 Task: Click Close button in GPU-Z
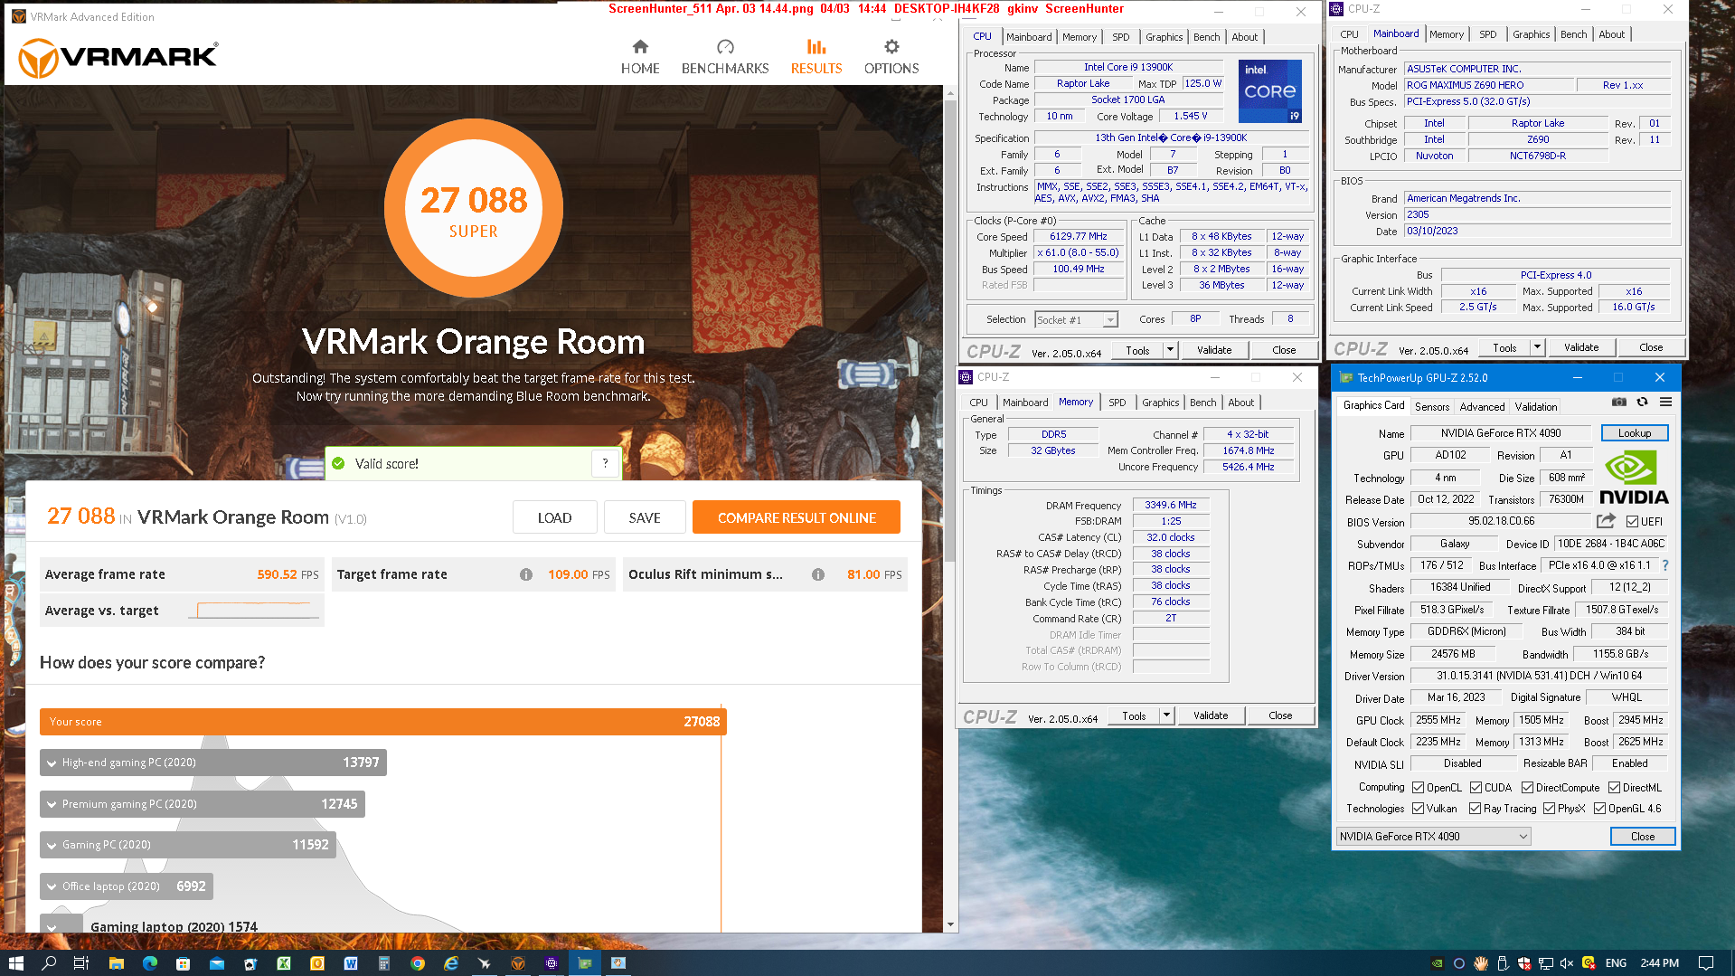(1643, 837)
